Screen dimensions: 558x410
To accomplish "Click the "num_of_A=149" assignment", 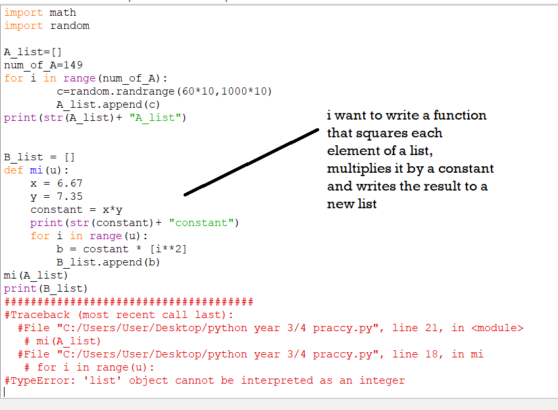I will pos(43,64).
